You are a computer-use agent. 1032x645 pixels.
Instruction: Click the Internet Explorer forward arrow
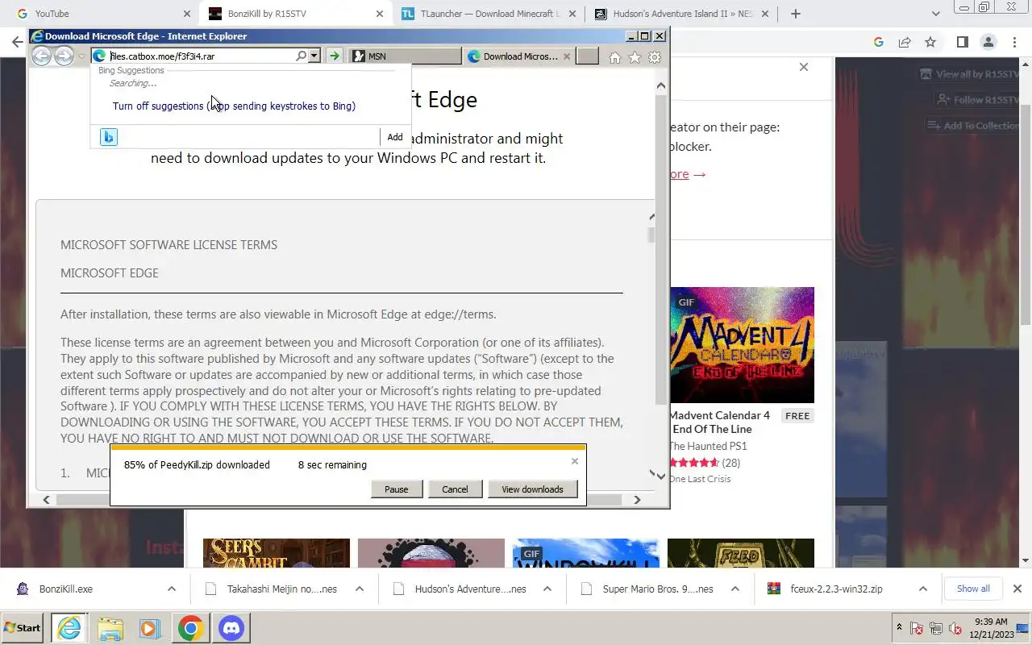pos(64,56)
